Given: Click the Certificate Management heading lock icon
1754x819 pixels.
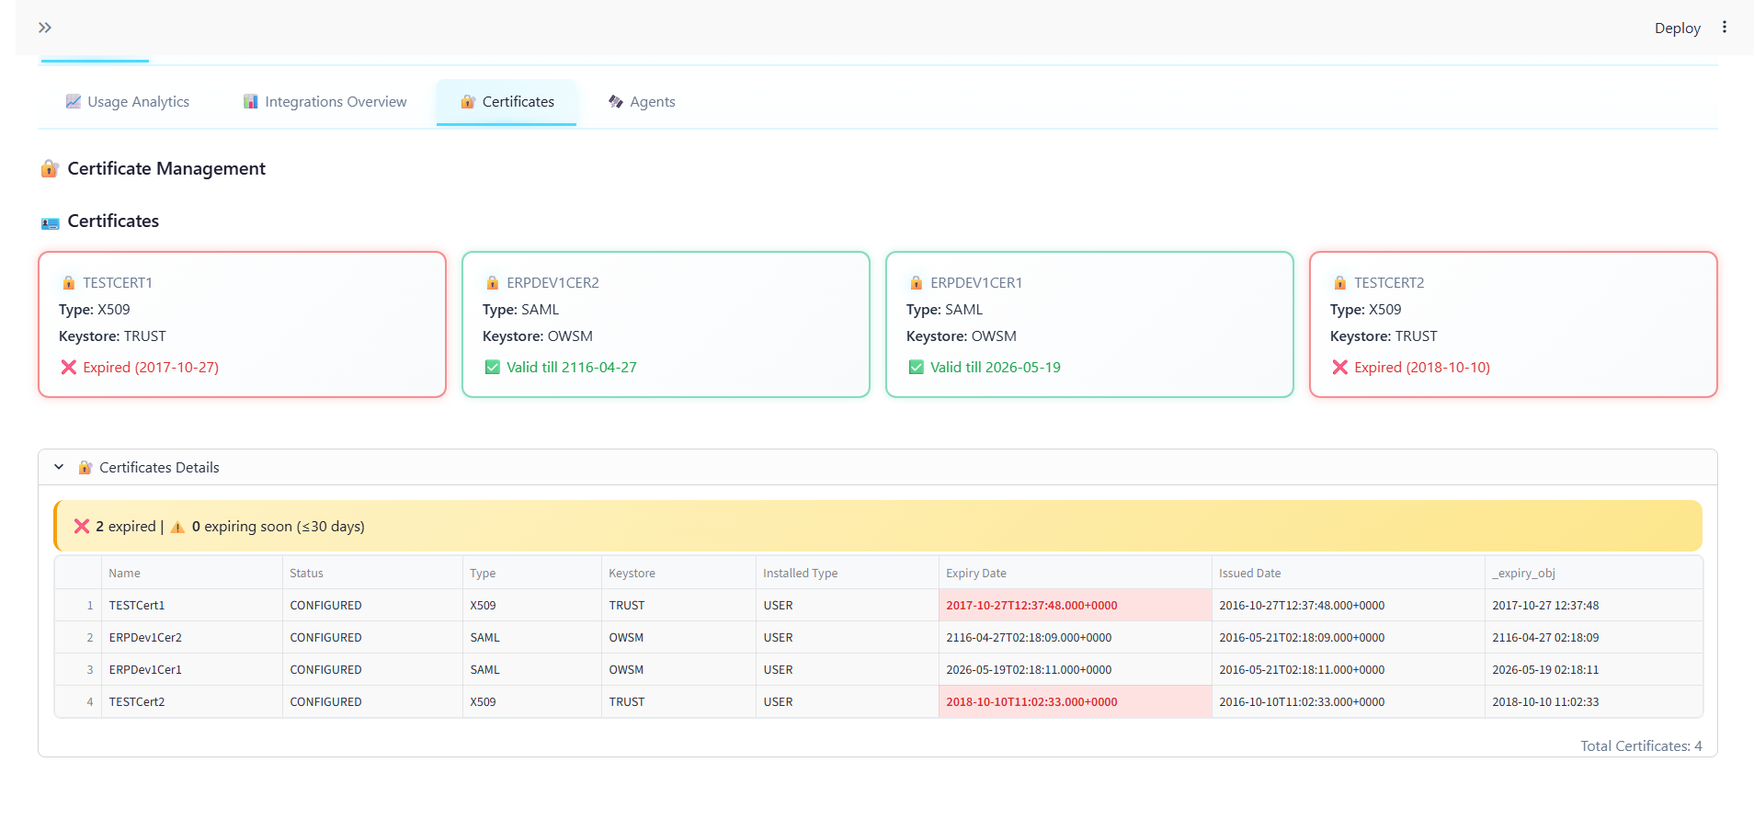Looking at the screenshot, I should [50, 169].
